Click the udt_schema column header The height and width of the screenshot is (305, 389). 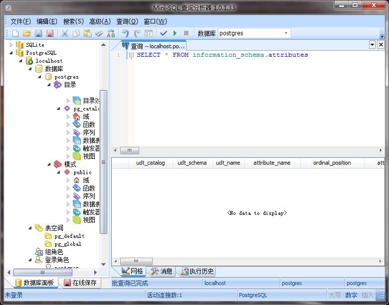pos(193,163)
